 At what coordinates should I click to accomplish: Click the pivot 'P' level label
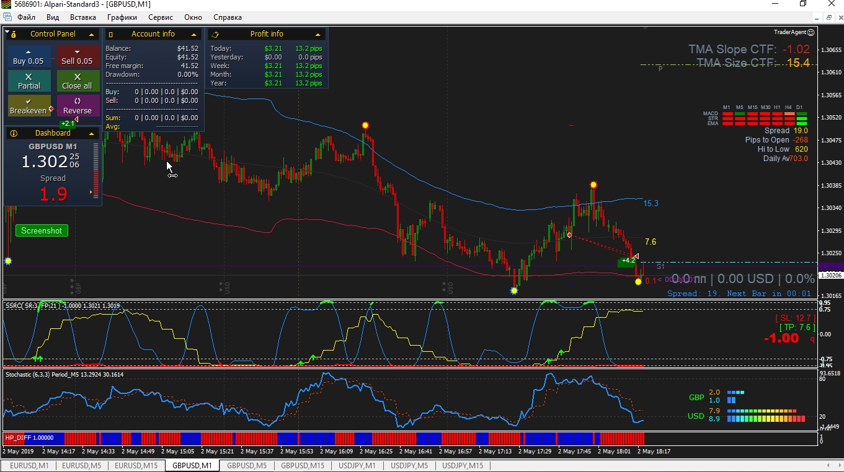pos(660,69)
